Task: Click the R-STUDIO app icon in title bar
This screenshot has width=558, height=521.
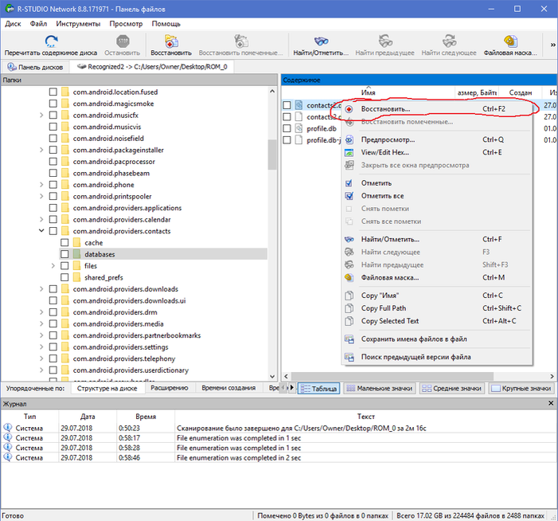Action: pyautogui.click(x=10, y=9)
